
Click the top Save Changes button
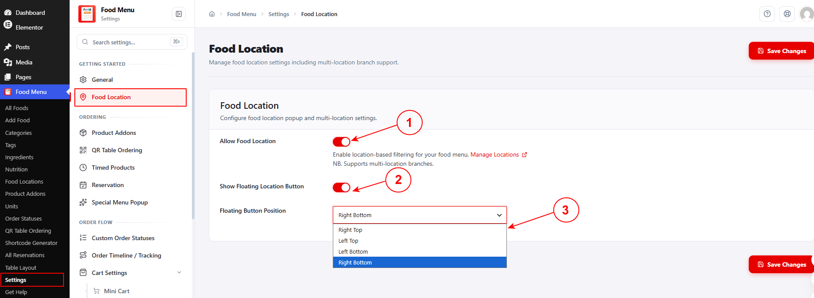[x=781, y=51]
